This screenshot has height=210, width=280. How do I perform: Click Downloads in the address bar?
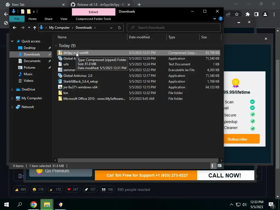pyautogui.click(x=84, y=28)
